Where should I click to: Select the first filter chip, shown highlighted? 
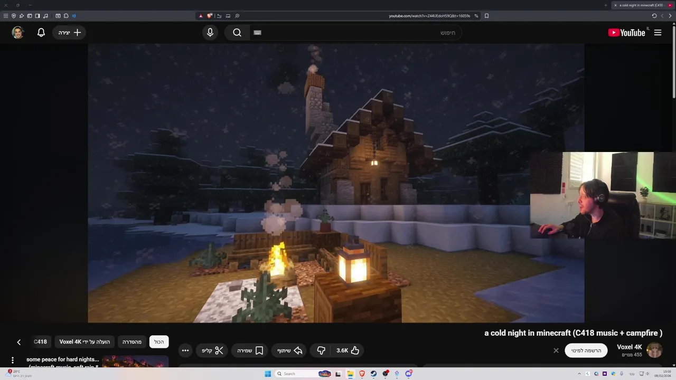point(159,342)
